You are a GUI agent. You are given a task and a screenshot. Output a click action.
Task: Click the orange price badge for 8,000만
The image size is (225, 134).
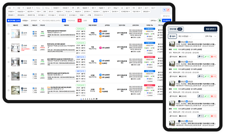click(101, 36)
